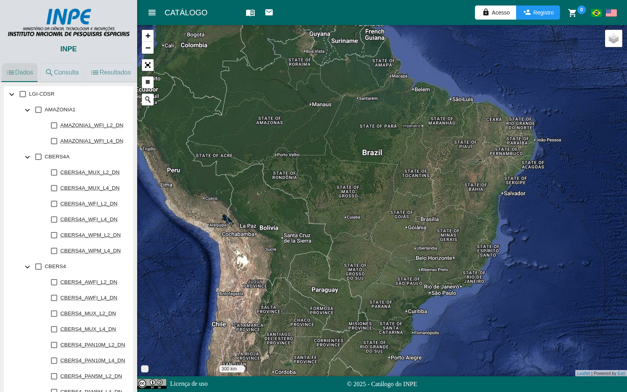The height and width of the screenshot is (392, 627).
Task: Click the Registro button
Action: (538, 13)
